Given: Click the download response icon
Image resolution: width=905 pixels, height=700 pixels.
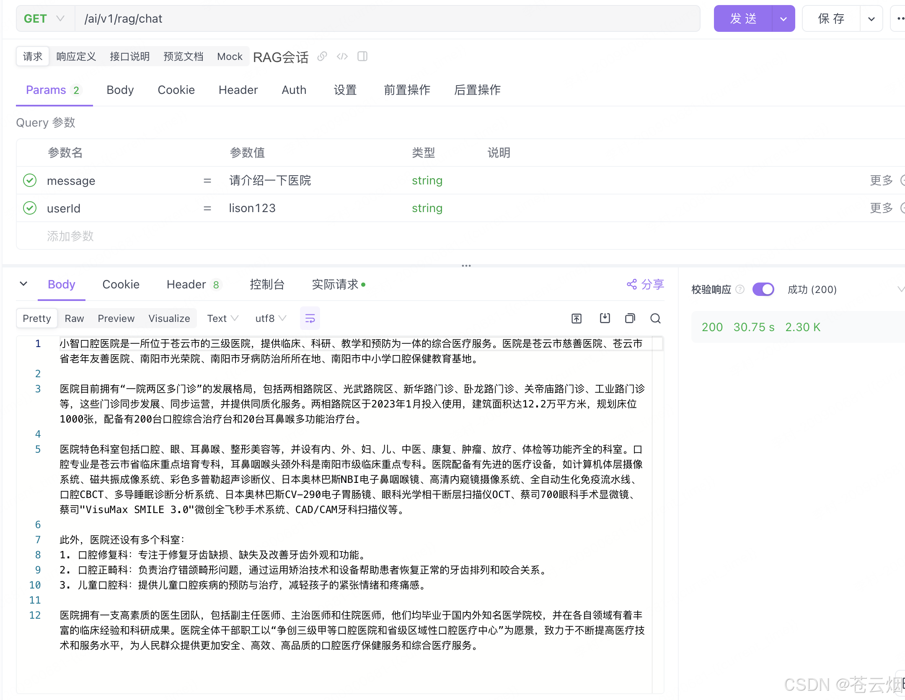Looking at the screenshot, I should pos(605,319).
